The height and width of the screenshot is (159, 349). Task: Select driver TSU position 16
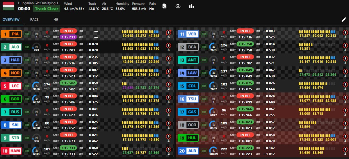tap(188, 99)
